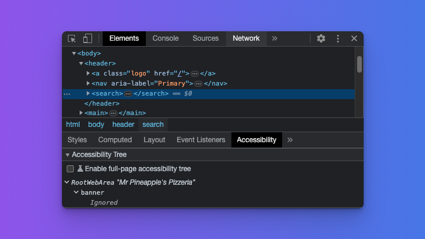425x239 pixels.
Task: Collapse the body element node
Action: click(x=74, y=54)
